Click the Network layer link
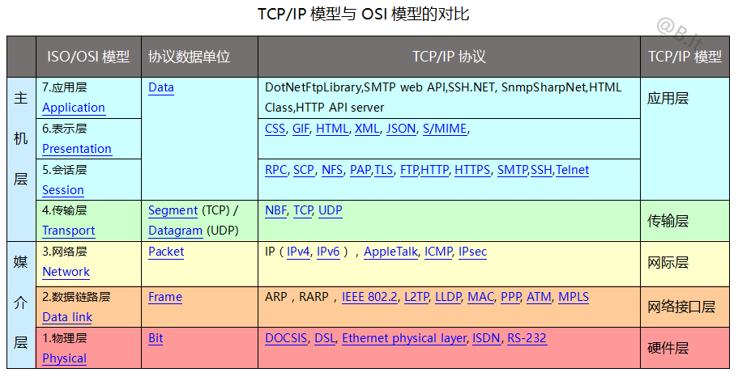The image size is (738, 377). click(x=66, y=272)
